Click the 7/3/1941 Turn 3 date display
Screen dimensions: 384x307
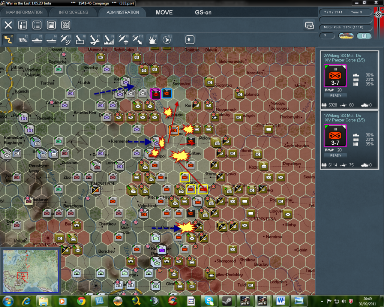pyautogui.click(x=345, y=12)
